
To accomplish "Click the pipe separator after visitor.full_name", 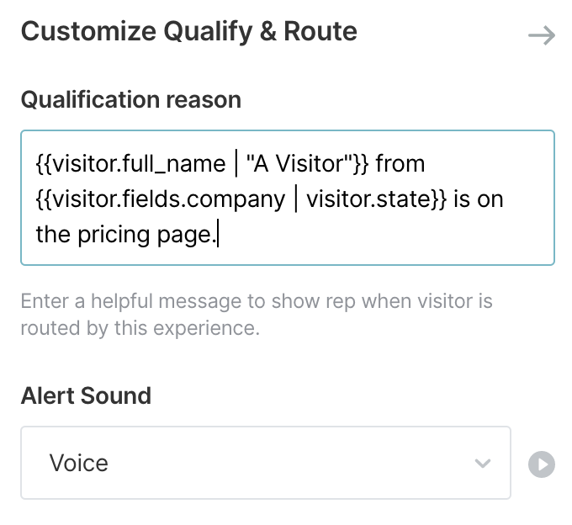I will (x=236, y=163).
